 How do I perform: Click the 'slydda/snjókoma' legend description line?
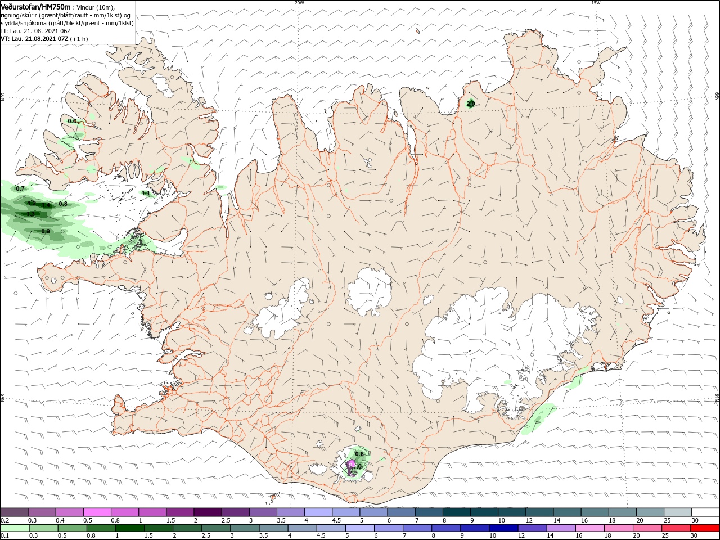67,23
